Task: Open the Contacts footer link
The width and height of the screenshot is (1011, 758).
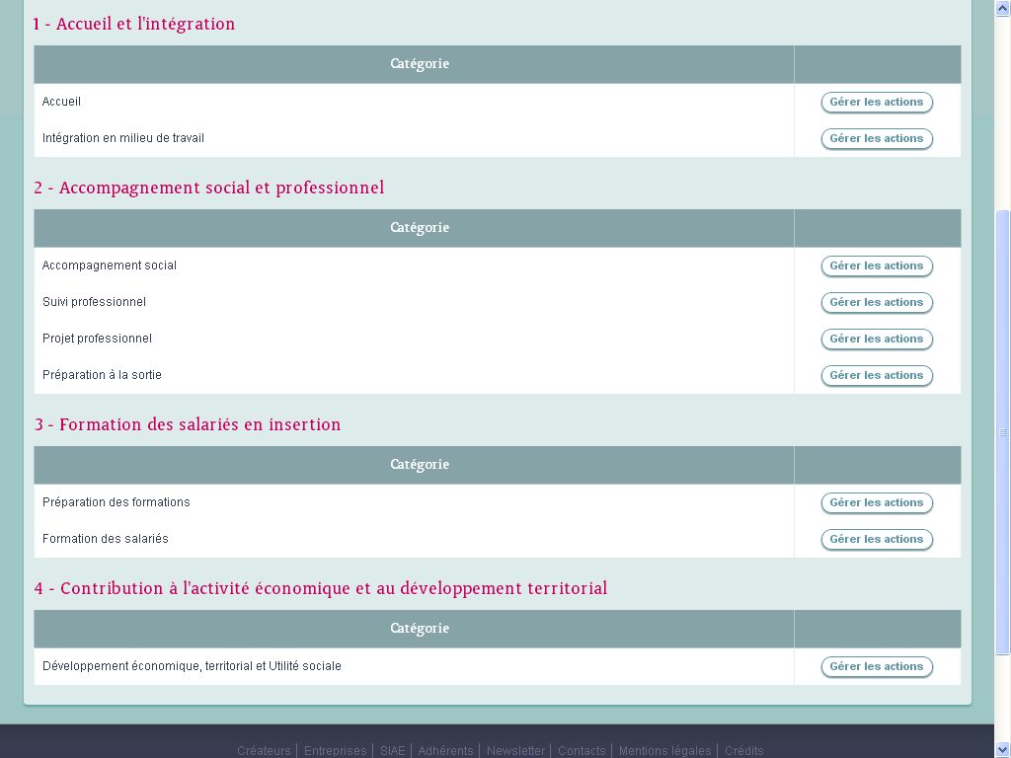Action: pyautogui.click(x=582, y=751)
